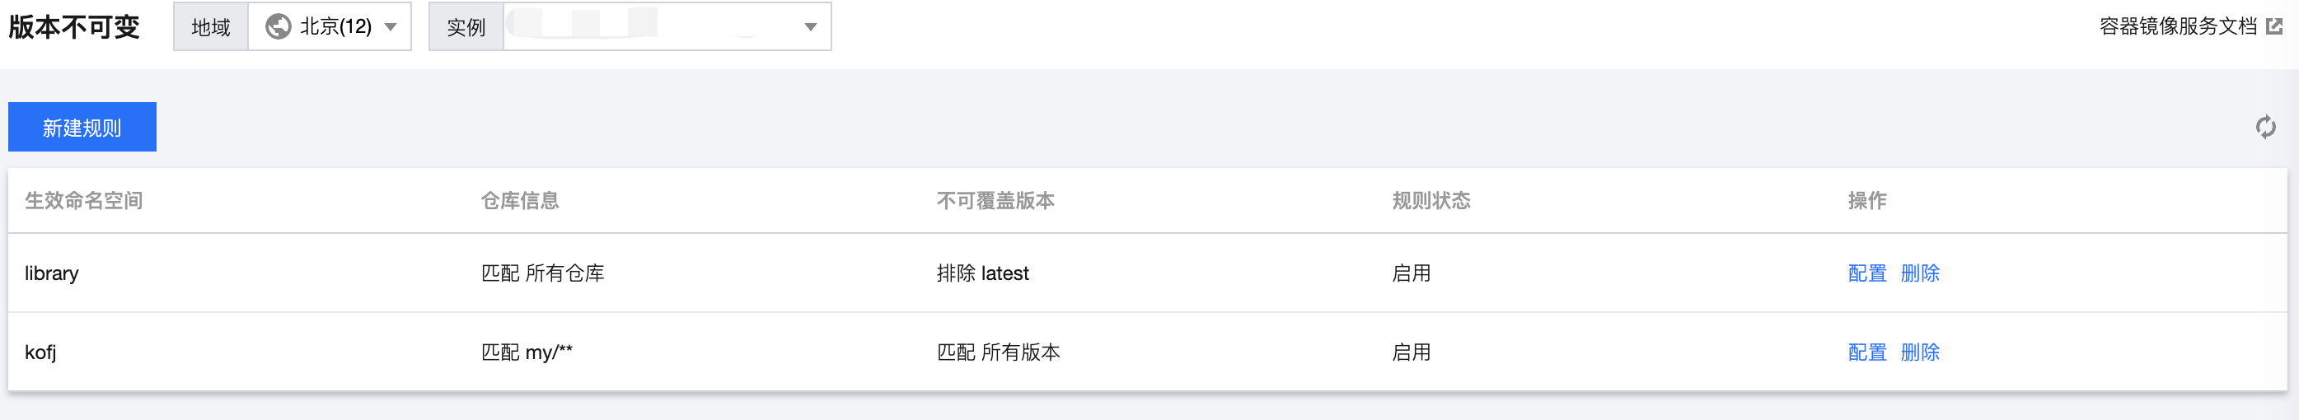Image resolution: width=2299 pixels, height=420 pixels.
Task: Open 容器镜像服务文档 link
Action: (x=2178, y=26)
